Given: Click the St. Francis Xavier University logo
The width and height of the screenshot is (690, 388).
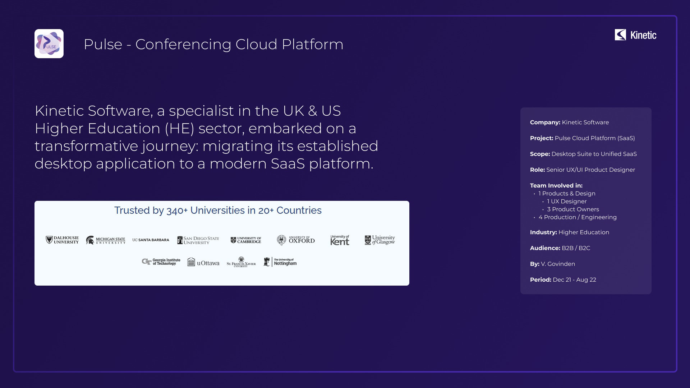Looking at the screenshot, I should click(x=241, y=262).
